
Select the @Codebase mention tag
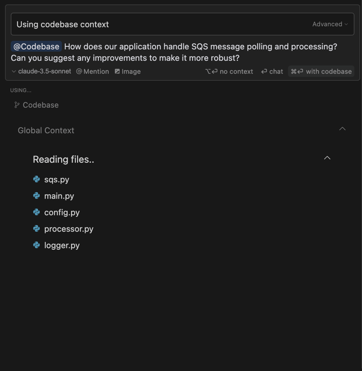click(x=36, y=46)
